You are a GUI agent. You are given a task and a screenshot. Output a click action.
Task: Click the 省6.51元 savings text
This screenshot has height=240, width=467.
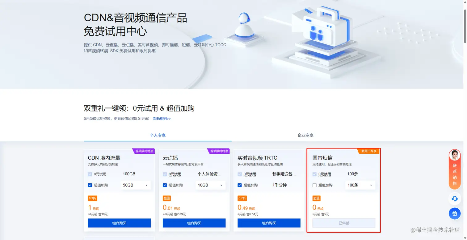coord(252,214)
